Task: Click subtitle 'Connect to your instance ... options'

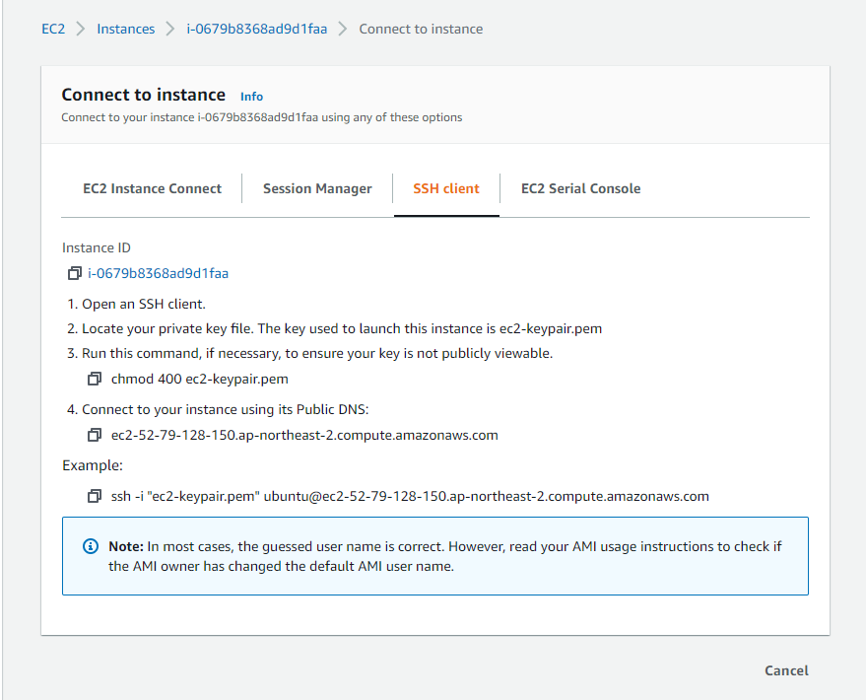Action: click(x=262, y=117)
